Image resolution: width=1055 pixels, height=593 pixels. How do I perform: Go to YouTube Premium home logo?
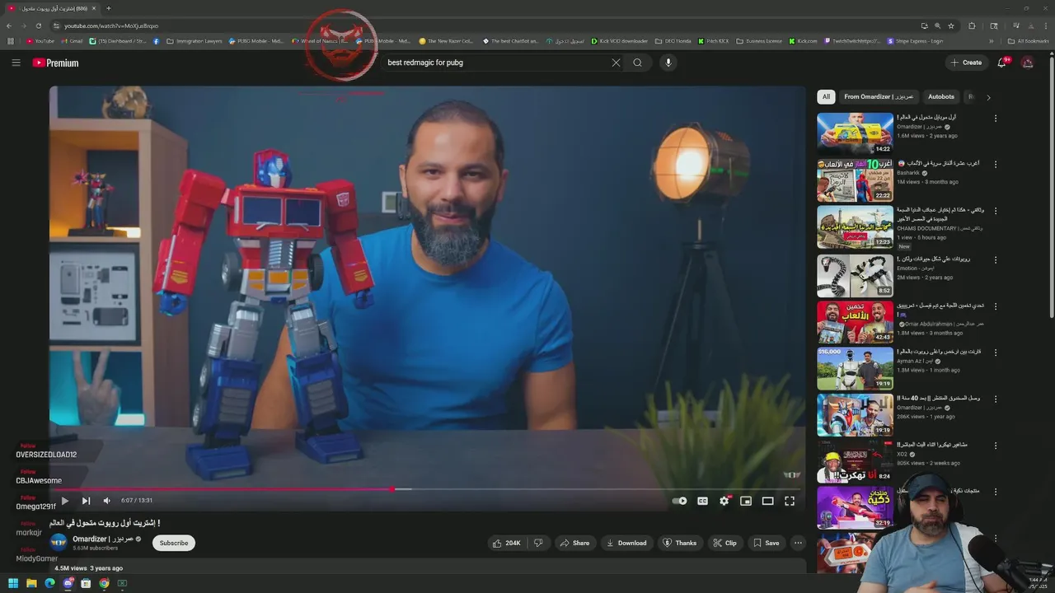56,63
